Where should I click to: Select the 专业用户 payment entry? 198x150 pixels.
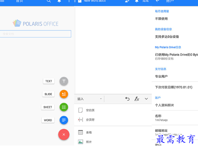click(161, 76)
